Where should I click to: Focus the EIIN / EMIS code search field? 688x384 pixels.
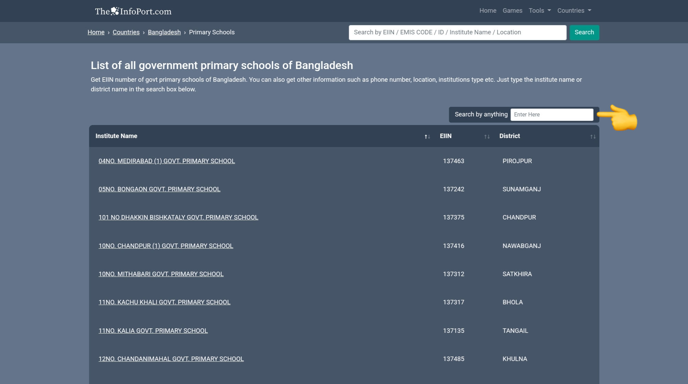[x=458, y=32]
